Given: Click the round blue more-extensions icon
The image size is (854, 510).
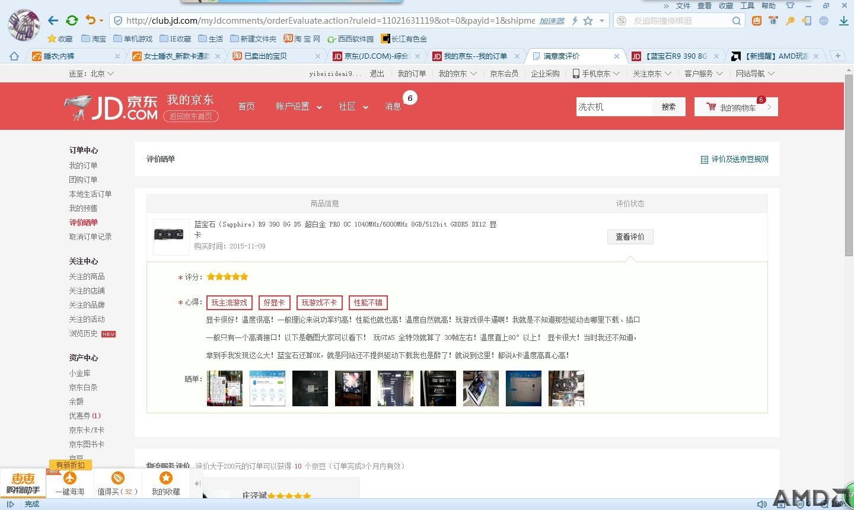Looking at the screenshot, I should coord(824,21).
